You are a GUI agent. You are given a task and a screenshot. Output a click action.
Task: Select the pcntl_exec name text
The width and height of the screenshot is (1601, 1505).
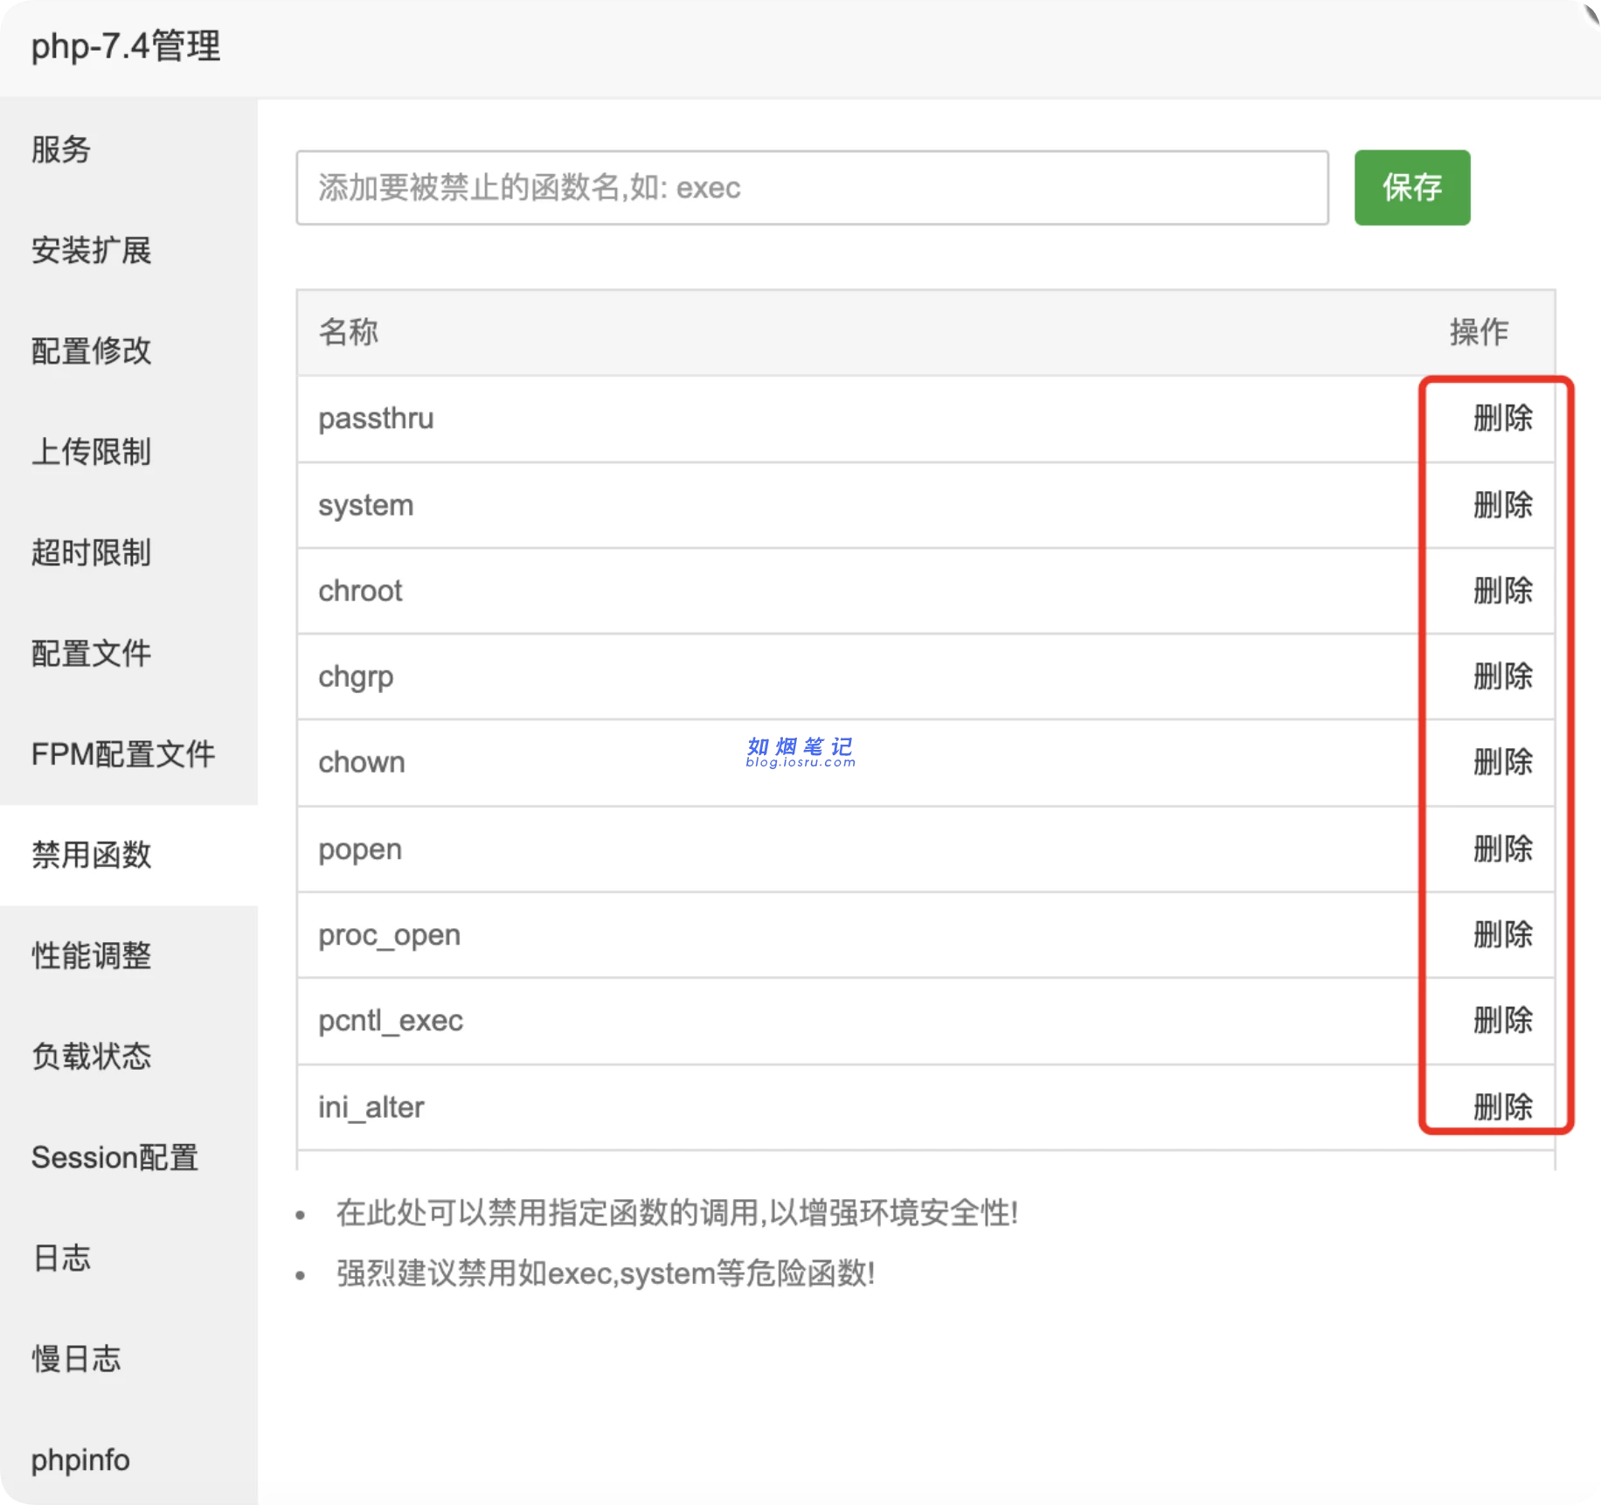[x=391, y=1021]
